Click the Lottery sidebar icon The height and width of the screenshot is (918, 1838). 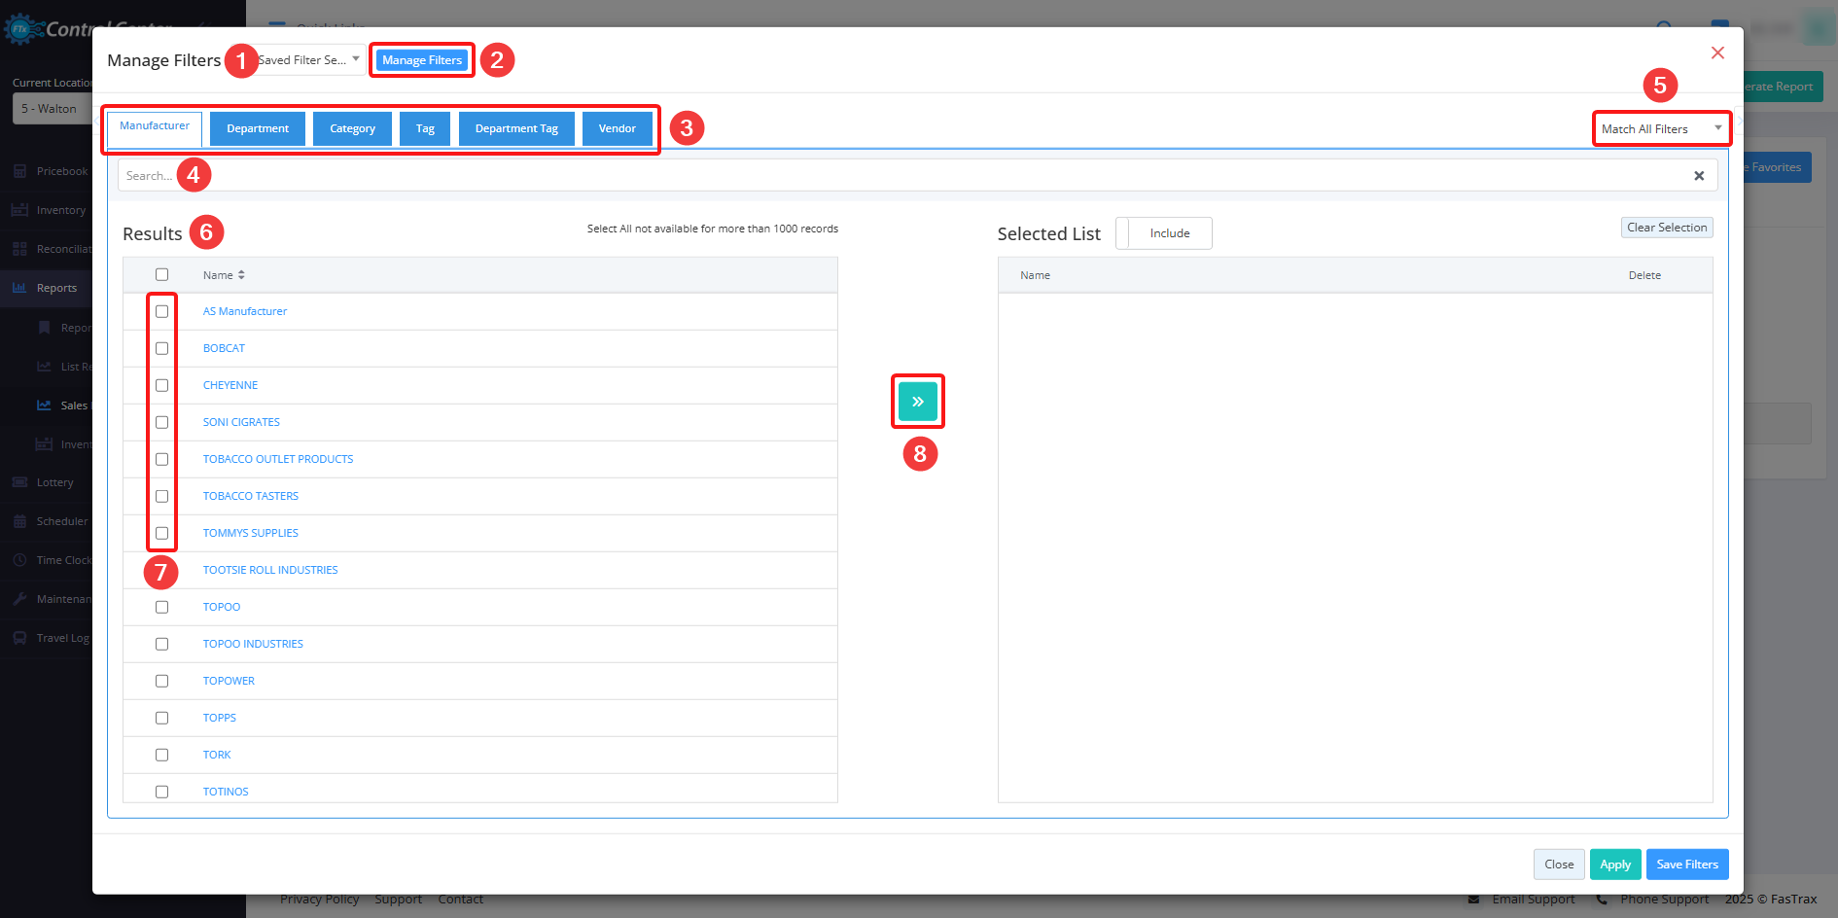[x=19, y=482]
